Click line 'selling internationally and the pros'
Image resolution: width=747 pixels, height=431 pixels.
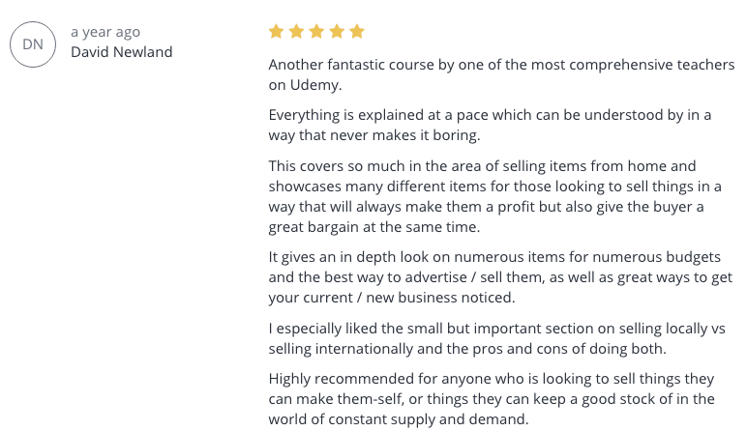466,349
